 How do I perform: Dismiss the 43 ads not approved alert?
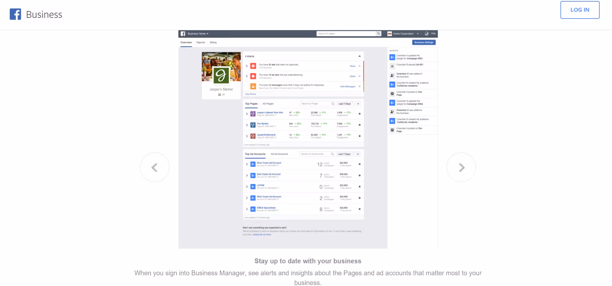360,66
